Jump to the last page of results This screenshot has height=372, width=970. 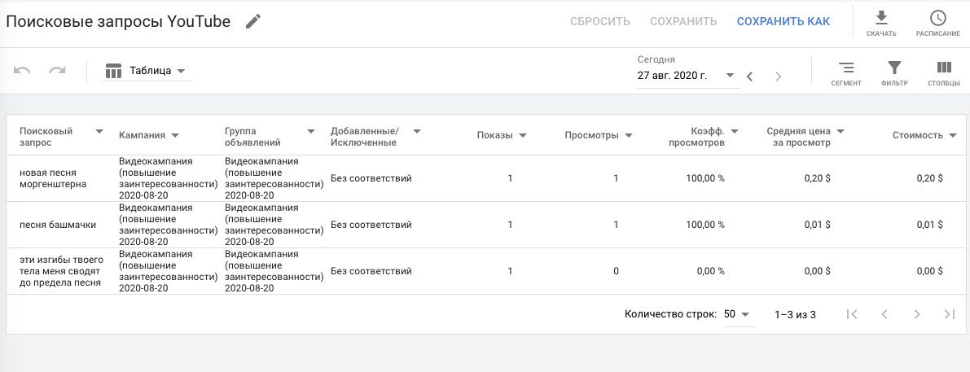pos(950,314)
